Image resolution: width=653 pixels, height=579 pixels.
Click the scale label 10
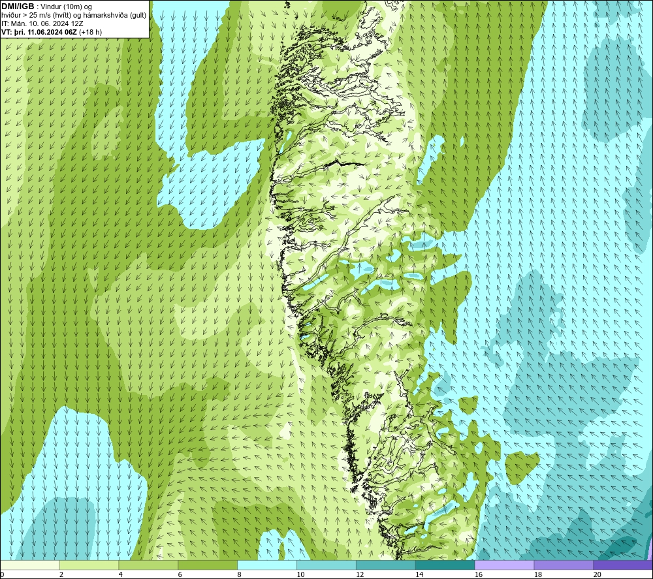(300, 574)
